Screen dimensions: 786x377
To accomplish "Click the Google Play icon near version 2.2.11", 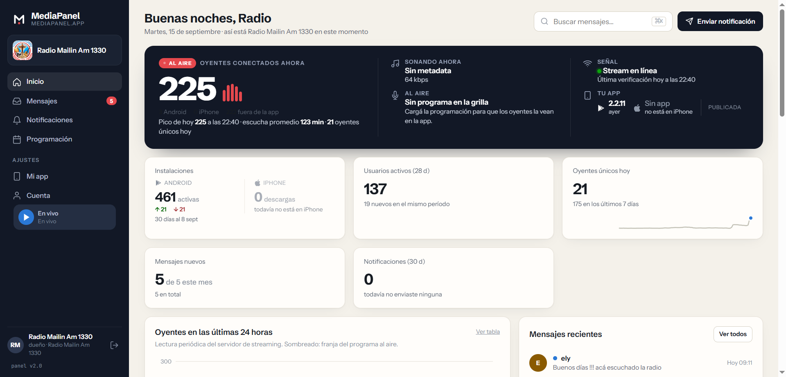I will (601, 108).
